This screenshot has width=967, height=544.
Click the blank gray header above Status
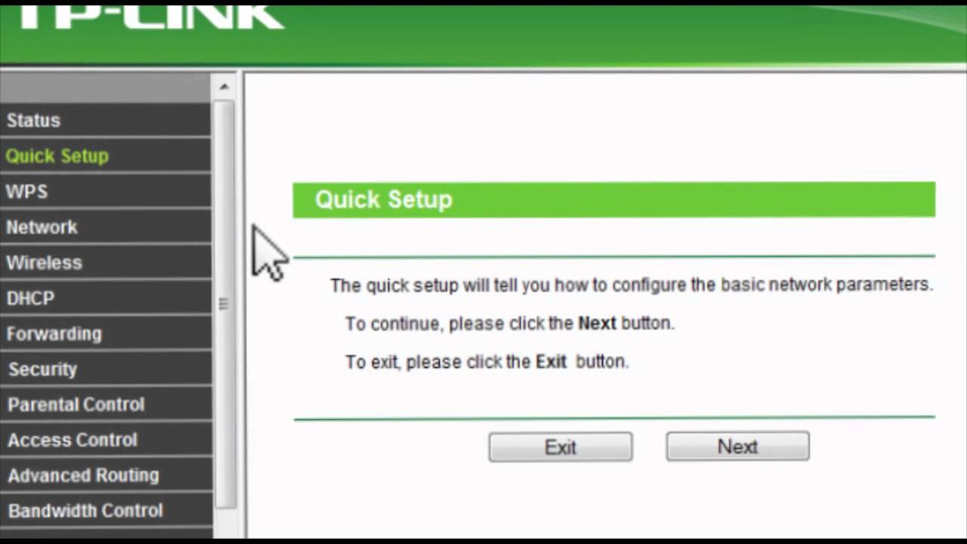coord(106,86)
